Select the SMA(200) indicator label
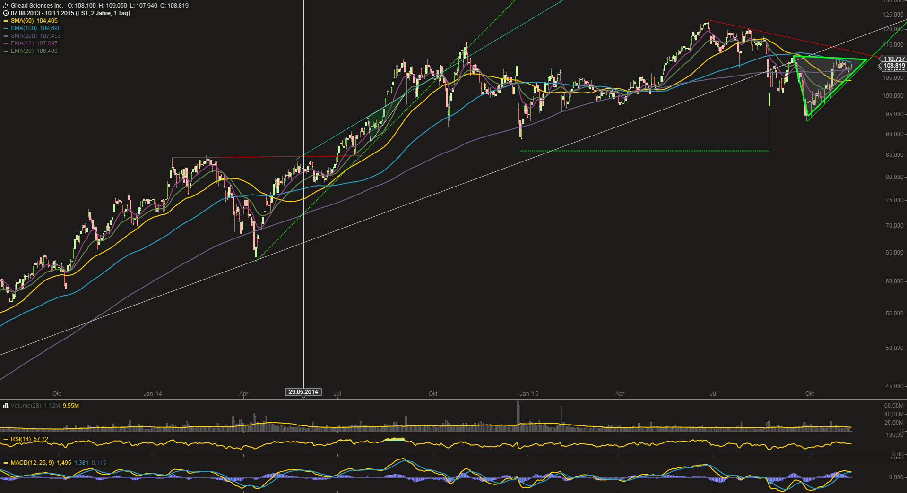Image resolution: width=907 pixels, height=493 pixels. [24, 36]
